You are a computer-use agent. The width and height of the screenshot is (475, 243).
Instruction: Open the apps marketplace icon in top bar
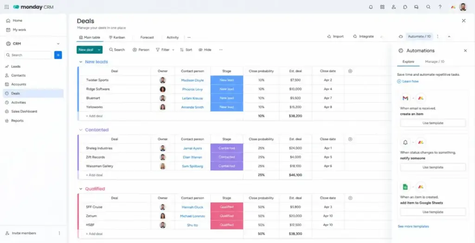382,7
